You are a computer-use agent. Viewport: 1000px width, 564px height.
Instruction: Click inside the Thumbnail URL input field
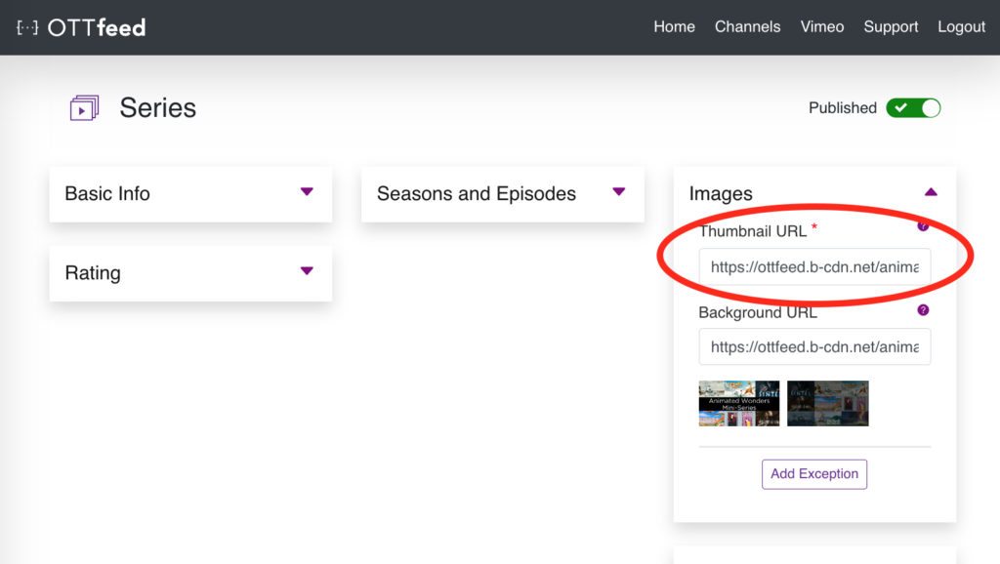pos(814,266)
